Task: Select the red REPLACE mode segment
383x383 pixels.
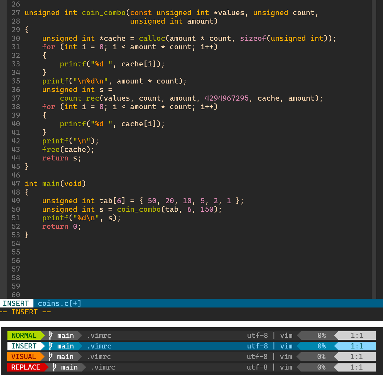Action: click(x=26, y=367)
